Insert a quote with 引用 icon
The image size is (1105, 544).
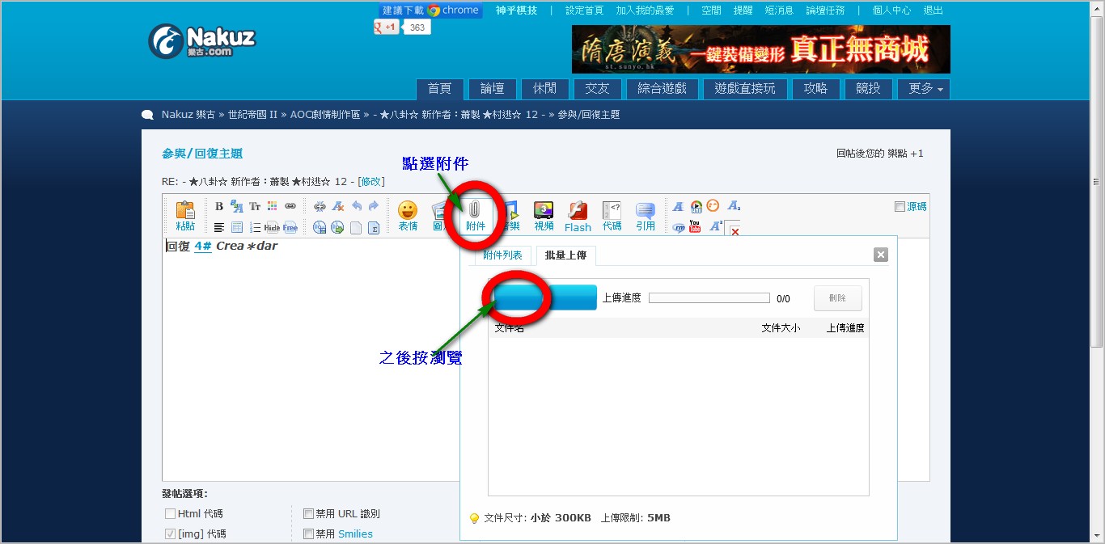coord(645,215)
